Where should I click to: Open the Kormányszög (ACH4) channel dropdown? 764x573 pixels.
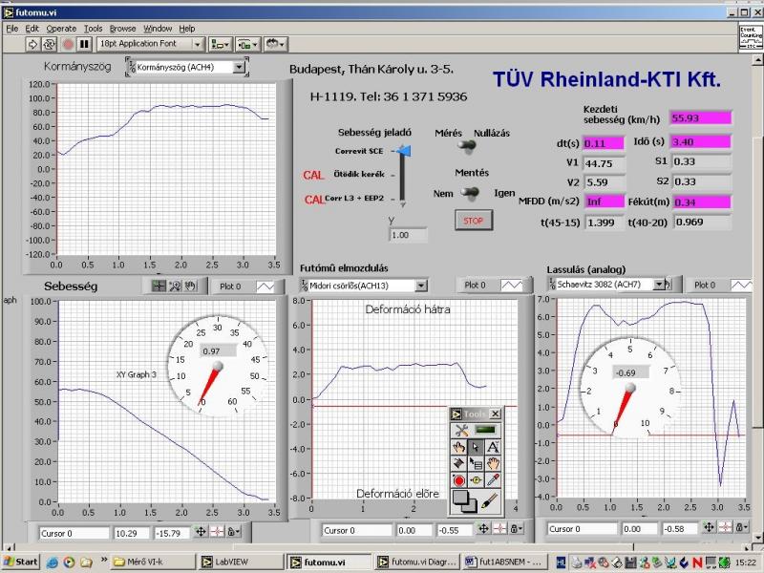coord(239,67)
